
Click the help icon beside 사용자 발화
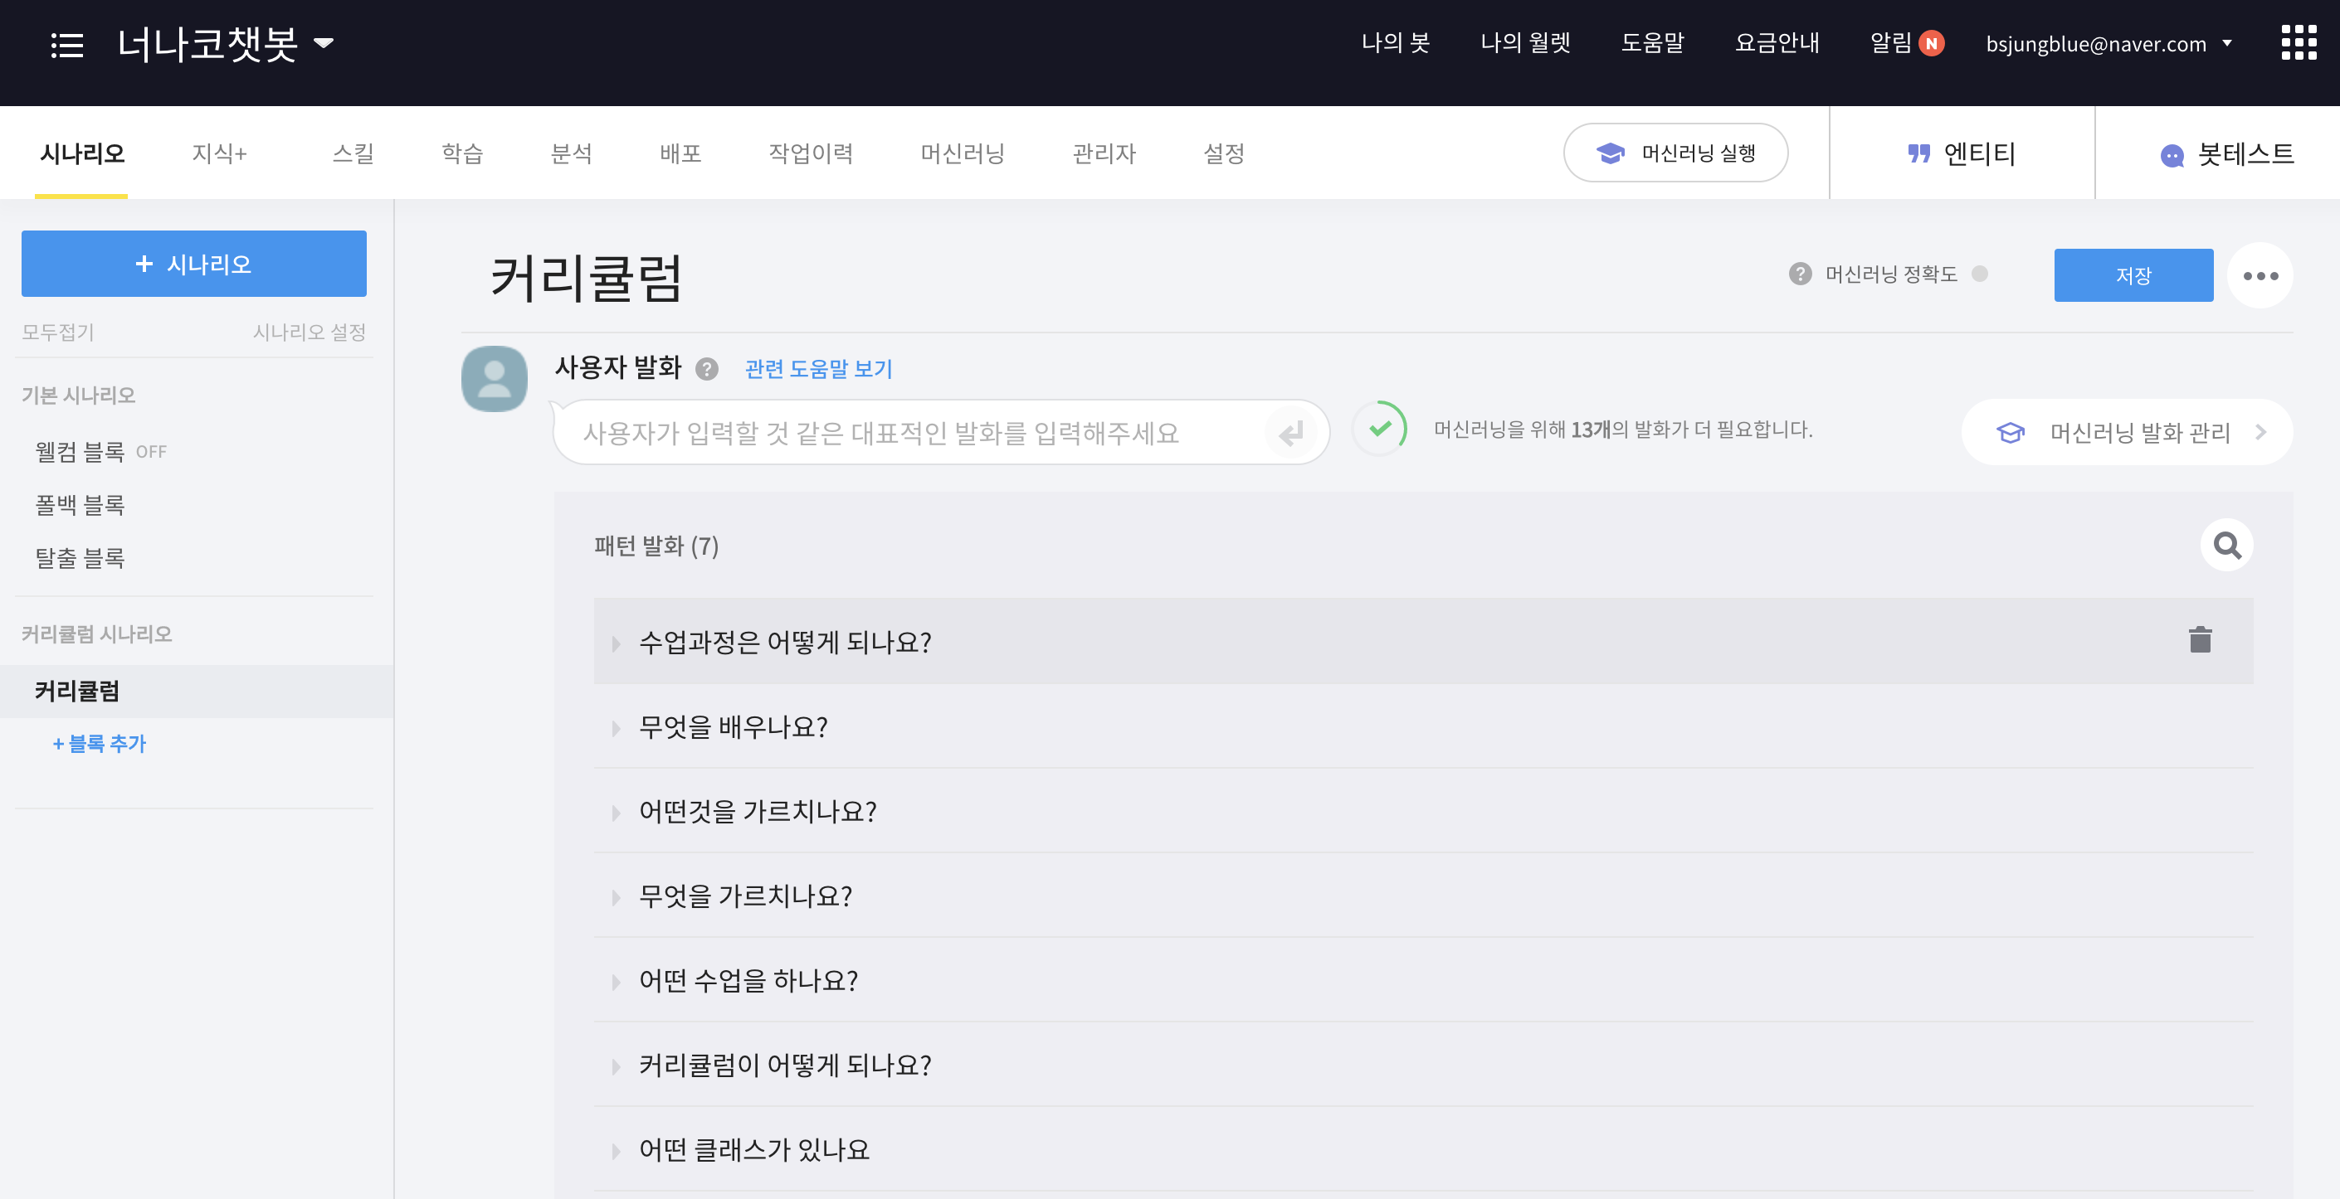click(x=706, y=368)
